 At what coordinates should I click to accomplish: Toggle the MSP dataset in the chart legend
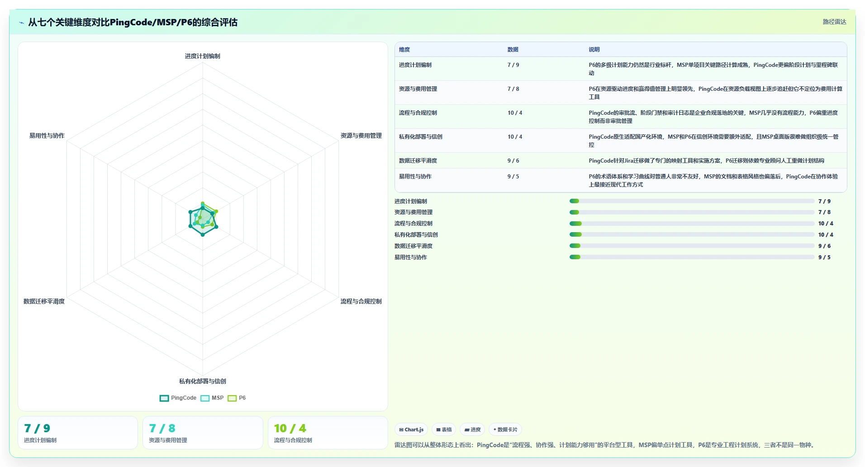212,398
